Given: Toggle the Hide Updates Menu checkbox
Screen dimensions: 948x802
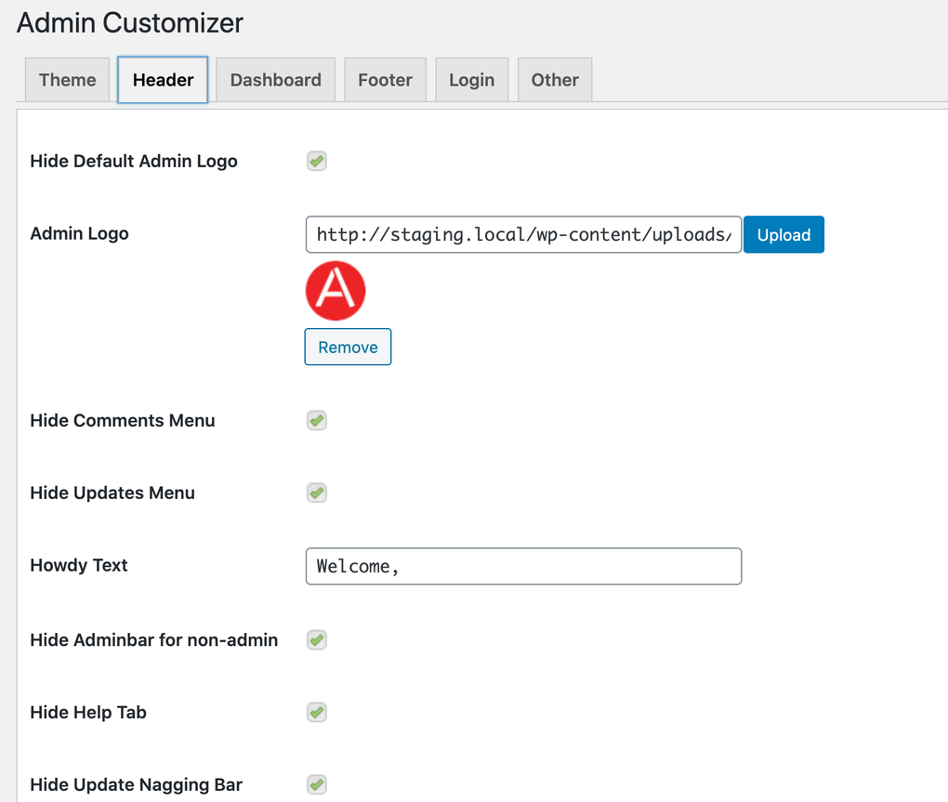Looking at the screenshot, I should pyautogui.click(x=316, y=493).
